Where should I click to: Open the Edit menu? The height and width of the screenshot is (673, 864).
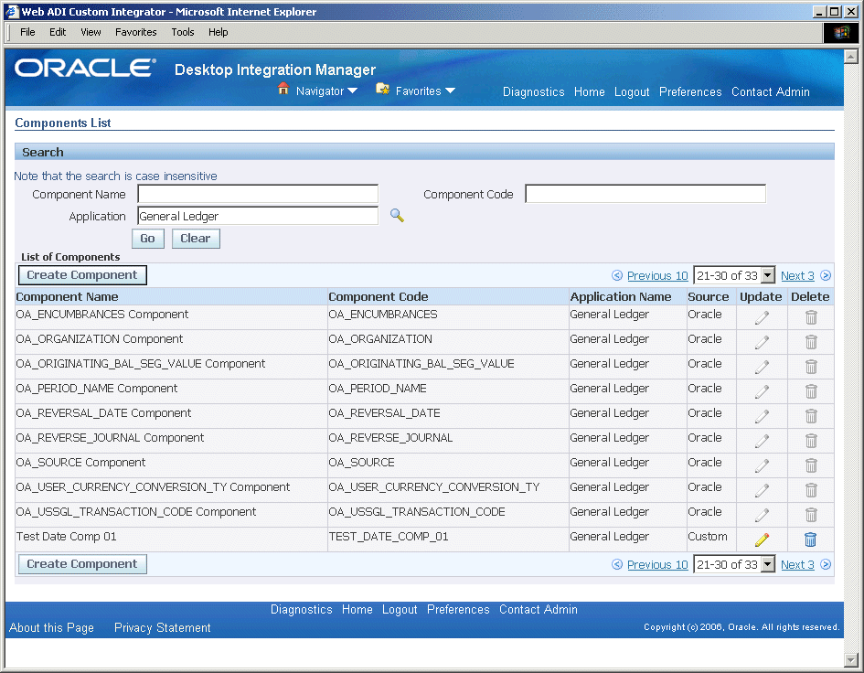pyautogui.click(x=58, y=32)
